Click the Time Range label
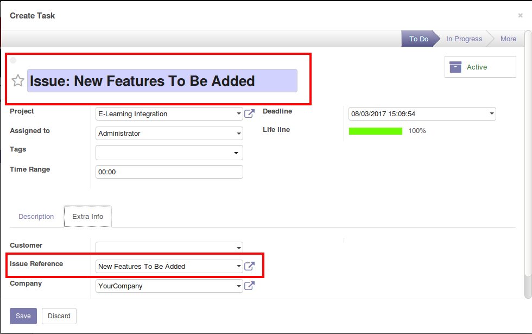 point(30,169)
